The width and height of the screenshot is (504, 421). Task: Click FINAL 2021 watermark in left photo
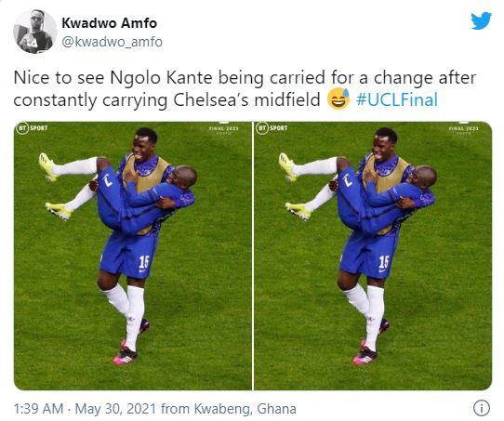[x=224, y=129]
